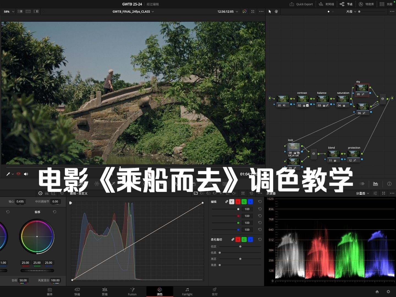Go to the project manager home icon
This screenshot has width=396, height=297.
click(x=377, y=292)
